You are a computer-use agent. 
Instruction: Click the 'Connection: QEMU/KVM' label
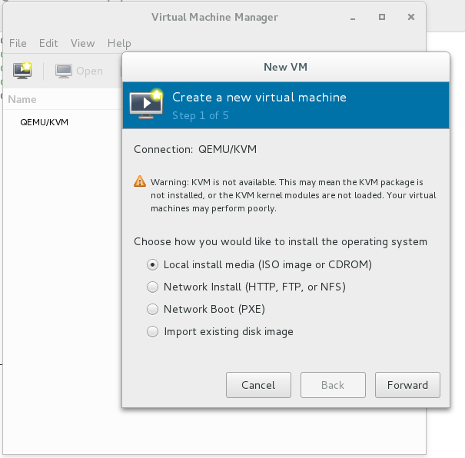pos(195,149)
